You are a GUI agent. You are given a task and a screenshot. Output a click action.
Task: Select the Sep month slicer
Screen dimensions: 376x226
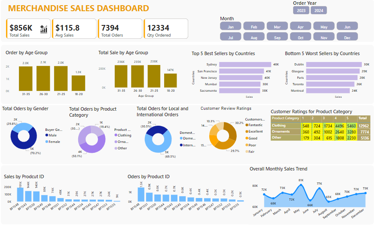277,37
